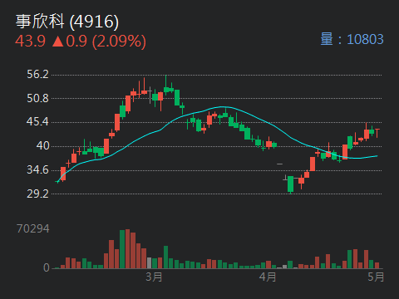The height and width of the screenshot is (299, 399).
Task: Click the highest candlestick wick touching 56.2
Action: pyautogui.click(x=166, y=86)
